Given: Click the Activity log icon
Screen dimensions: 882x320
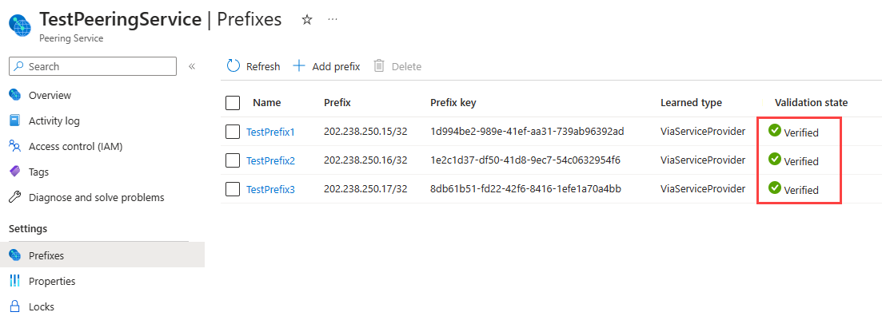Looking at the screenshot, I should (15, 120).
